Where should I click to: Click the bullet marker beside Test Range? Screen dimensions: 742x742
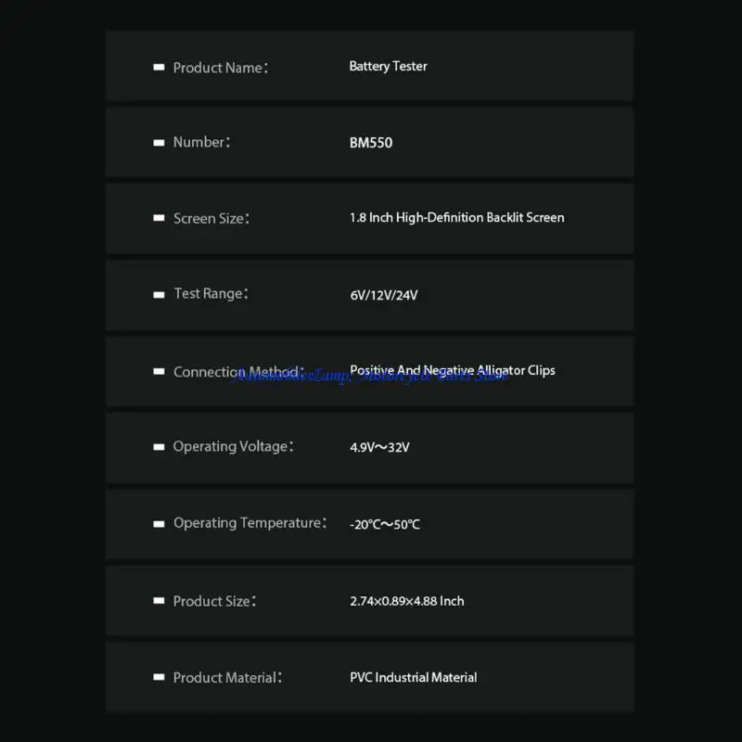click(159, 294)
